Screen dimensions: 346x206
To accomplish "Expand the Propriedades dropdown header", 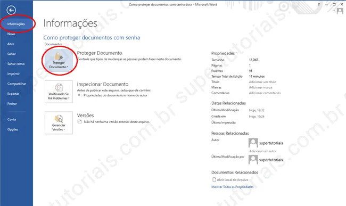I will coord(224,53).
